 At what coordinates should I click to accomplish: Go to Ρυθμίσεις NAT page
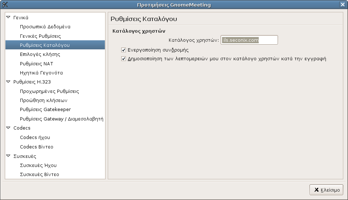coord(36,64)
